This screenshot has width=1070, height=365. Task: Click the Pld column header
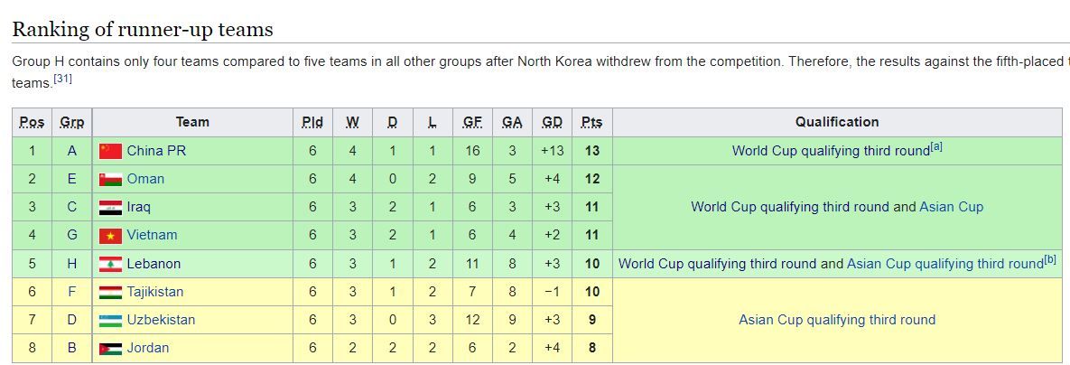point(312,122)
